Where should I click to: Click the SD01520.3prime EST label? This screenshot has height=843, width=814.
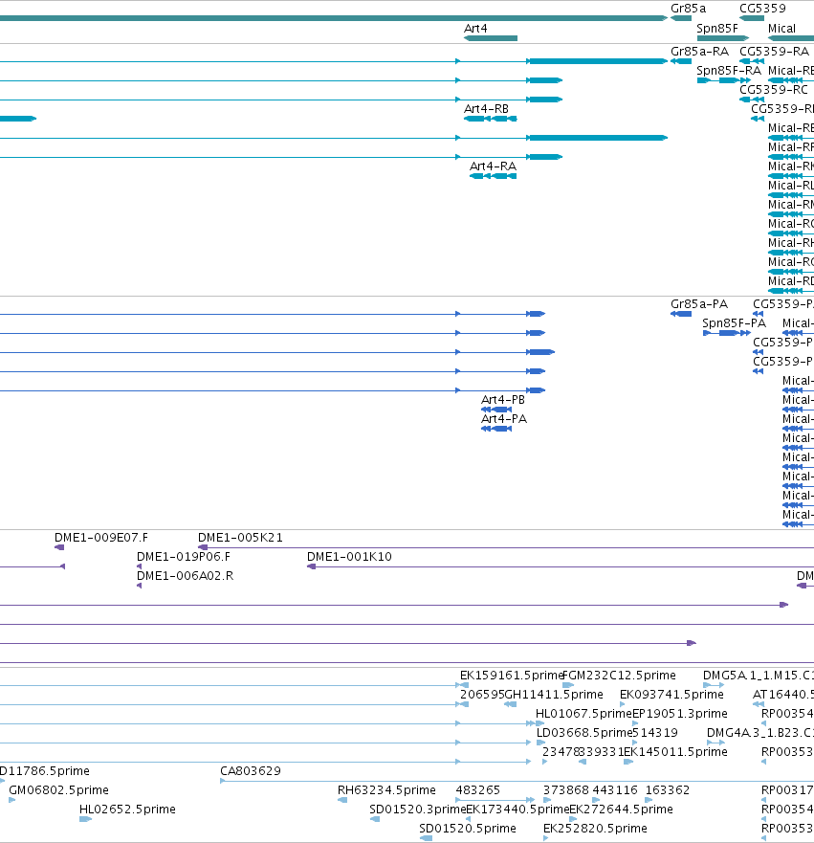417,810
